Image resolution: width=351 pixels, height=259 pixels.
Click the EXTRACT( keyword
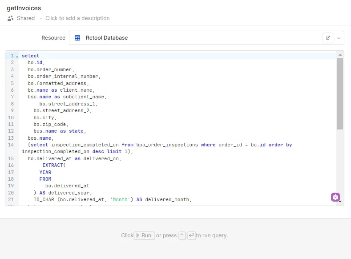click(x=54, y=165)
